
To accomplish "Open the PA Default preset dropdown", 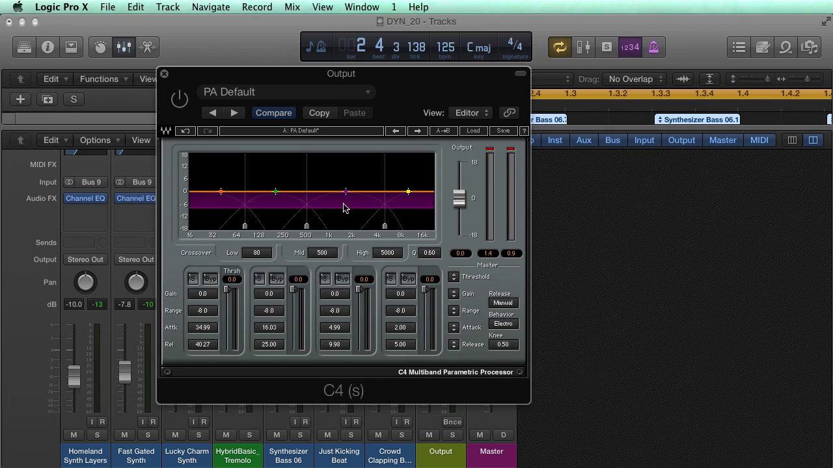I will coord(286,92).
